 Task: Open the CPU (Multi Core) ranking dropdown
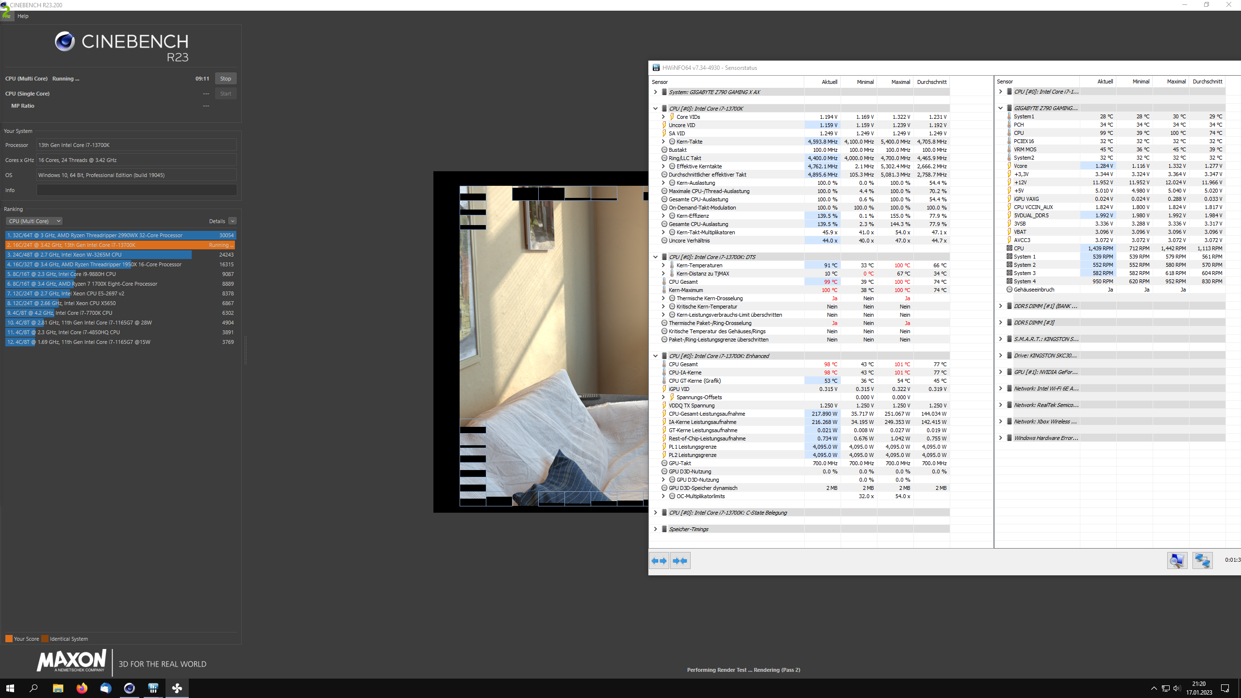(x=34, y=221)
